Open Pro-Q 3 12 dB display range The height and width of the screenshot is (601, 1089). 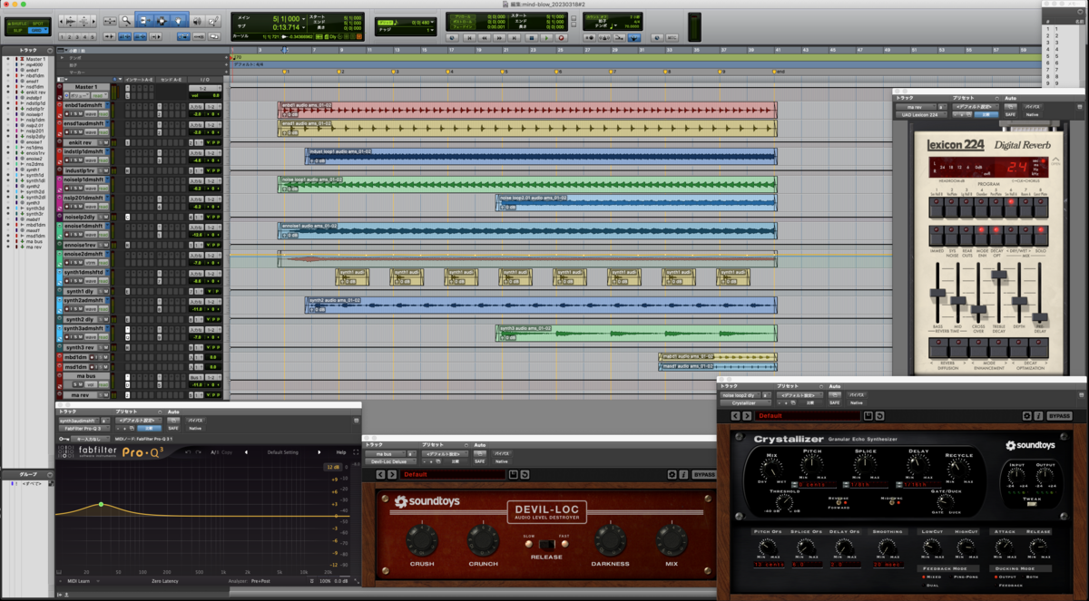(x=332, y=467)
